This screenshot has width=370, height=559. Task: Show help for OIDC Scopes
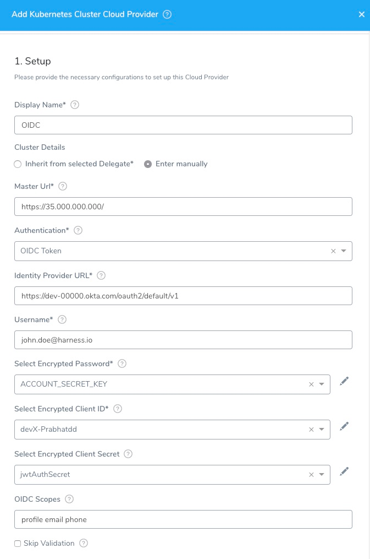[x=69, y=499]
